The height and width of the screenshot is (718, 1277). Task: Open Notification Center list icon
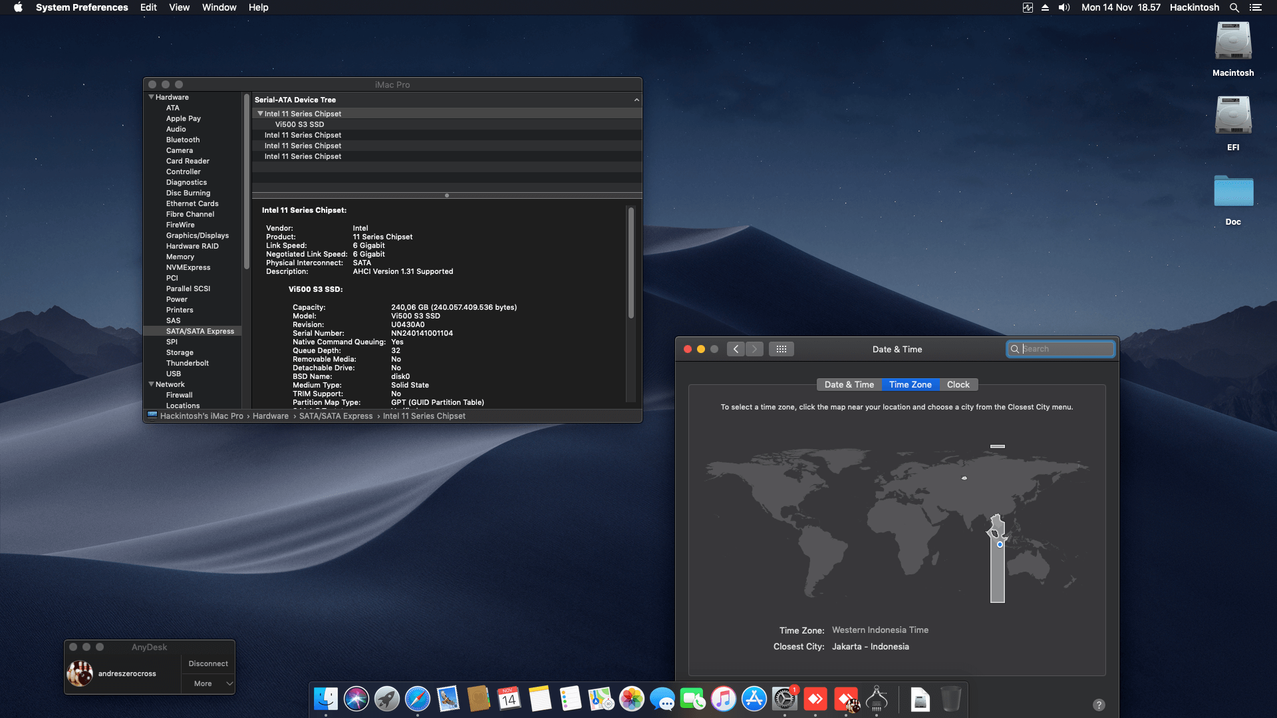(x=1256, y=7)
